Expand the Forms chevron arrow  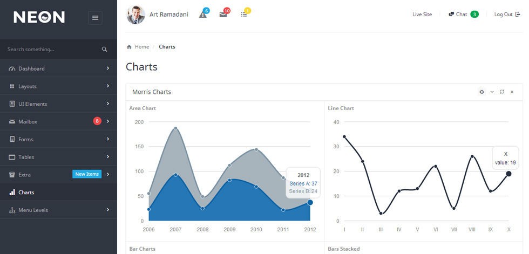pos(108,139)
